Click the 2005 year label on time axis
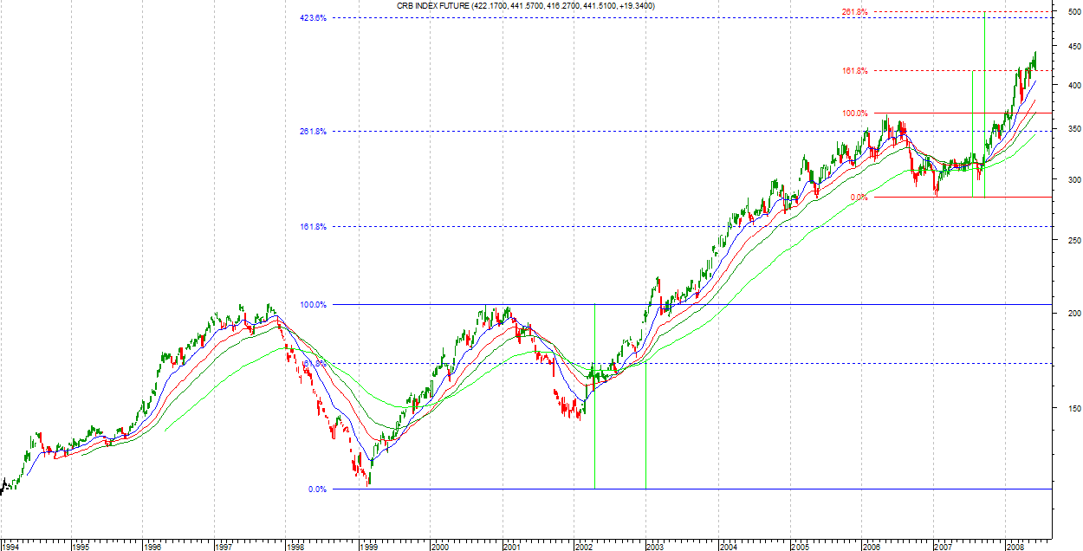This screenshot has height=551, width=1083. point(800,547)
